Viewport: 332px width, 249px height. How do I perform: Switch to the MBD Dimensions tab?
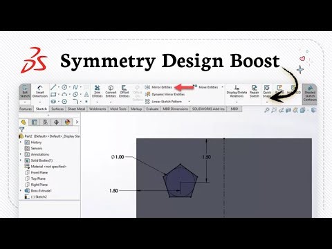[x=175, y=109]
